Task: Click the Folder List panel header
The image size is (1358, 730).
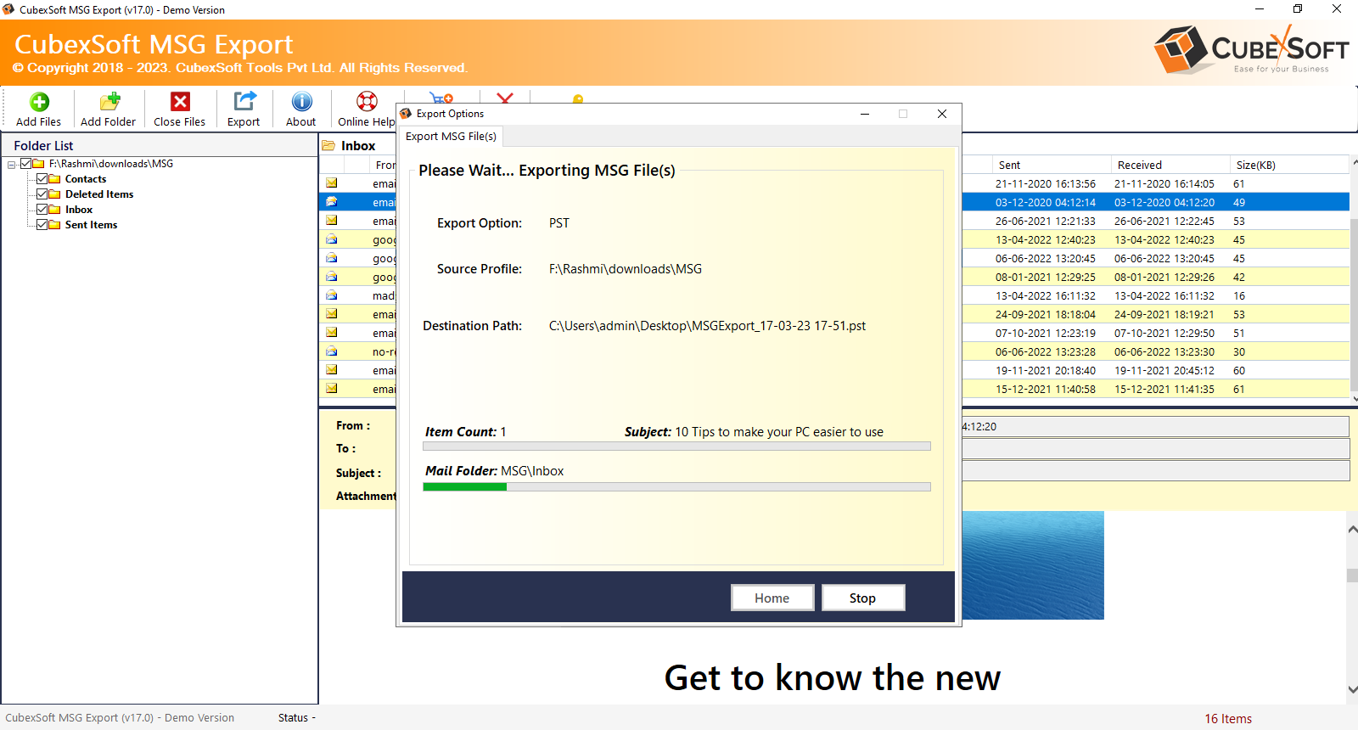Action: [160, 145]
